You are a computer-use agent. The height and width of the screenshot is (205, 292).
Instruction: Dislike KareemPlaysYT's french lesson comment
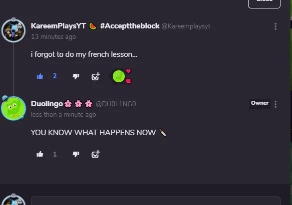pos(76,76)
